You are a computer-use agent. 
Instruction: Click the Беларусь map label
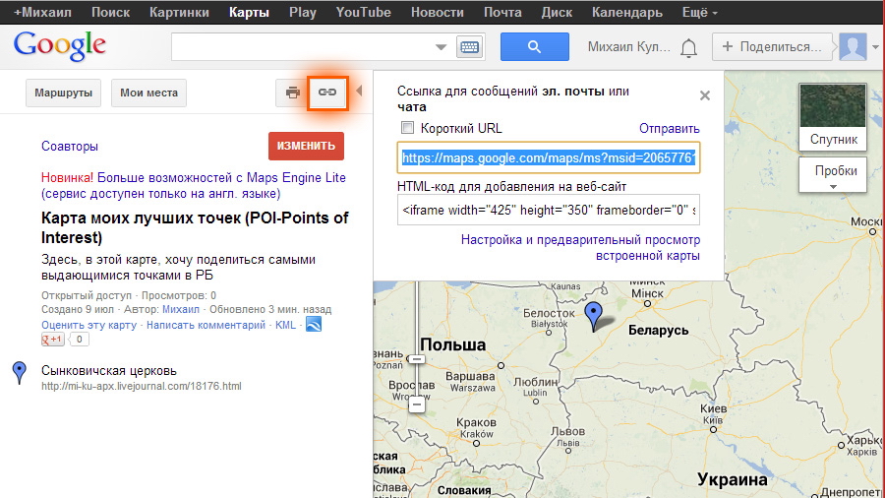tap(658, 331)
